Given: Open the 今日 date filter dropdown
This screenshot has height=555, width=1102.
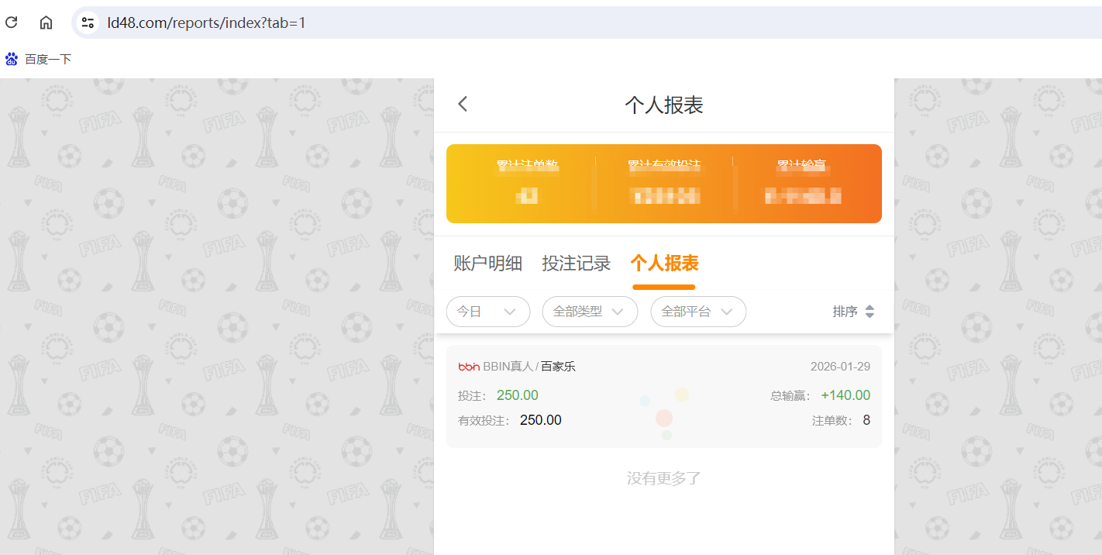Looking at the screenshot, I should click(487, 311).
